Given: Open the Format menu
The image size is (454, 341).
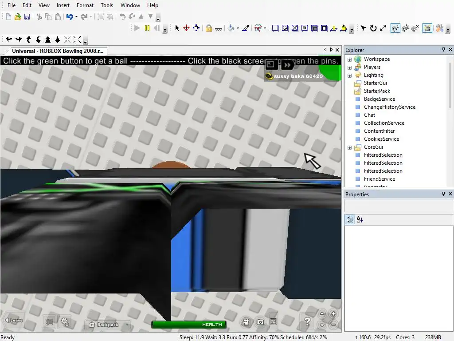Looking at the screenshot, I should coord(85,5).
